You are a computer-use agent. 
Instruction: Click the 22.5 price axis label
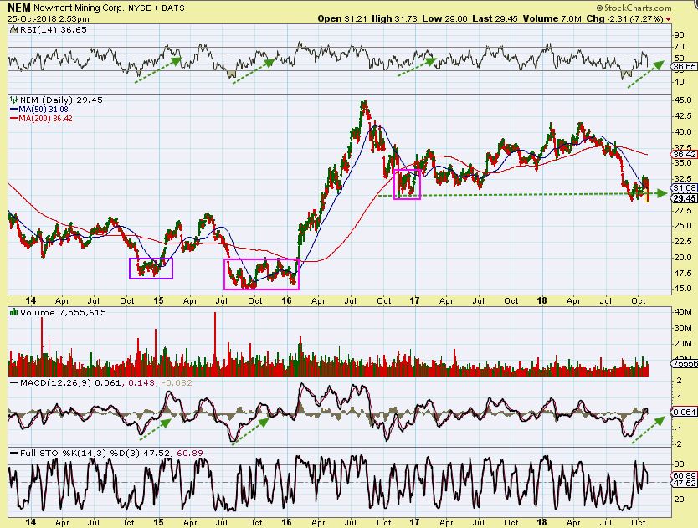click(x=683, y=242)
